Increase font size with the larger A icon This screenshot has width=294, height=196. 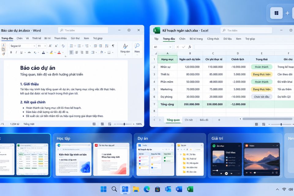tap(50, 46)
